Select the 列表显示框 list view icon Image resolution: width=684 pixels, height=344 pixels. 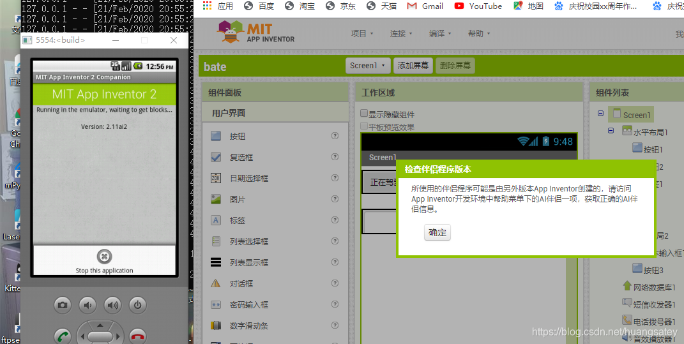pos(216,262)
